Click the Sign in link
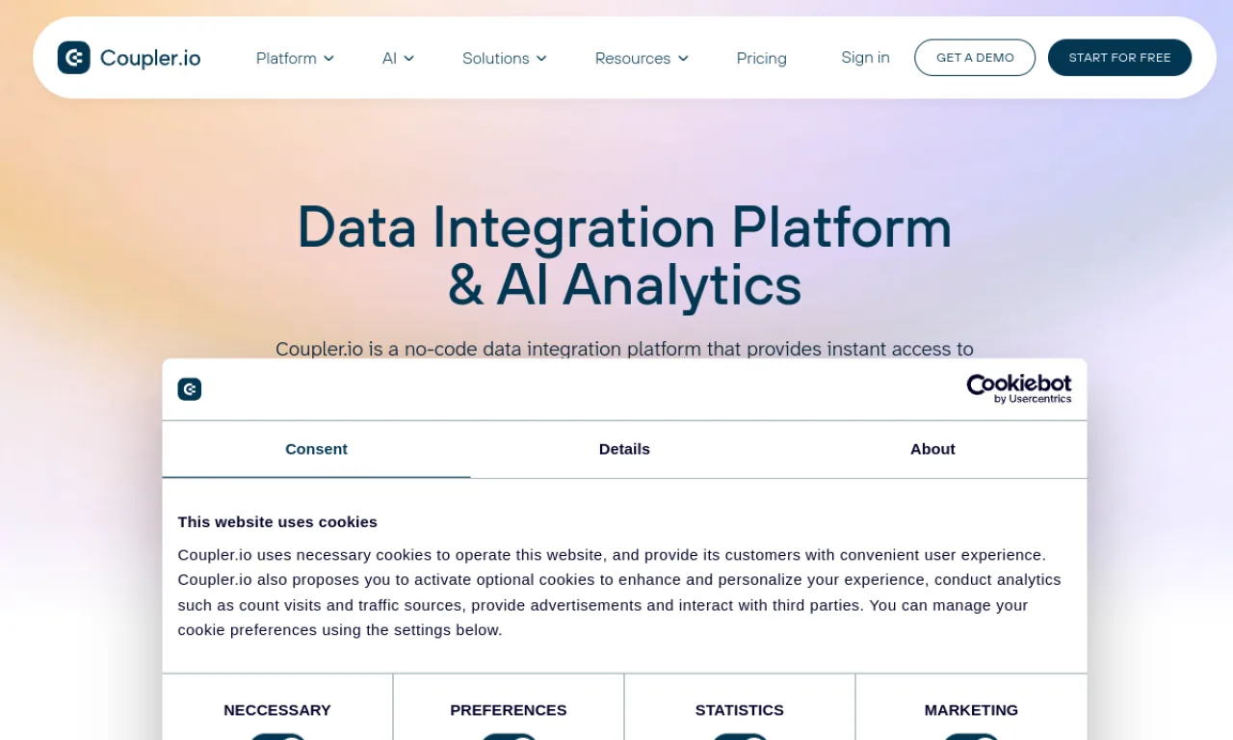The image size is (1233, 740). [865, 58]
